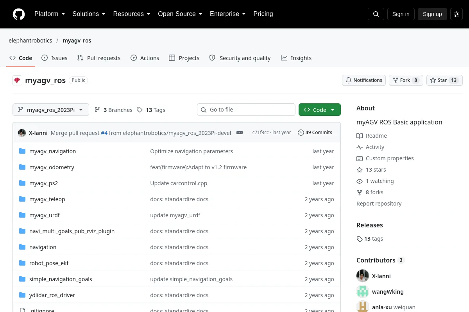This screenshot has height=312, width=469.
Task: Open the 49 Commits history
Action: 315,133
